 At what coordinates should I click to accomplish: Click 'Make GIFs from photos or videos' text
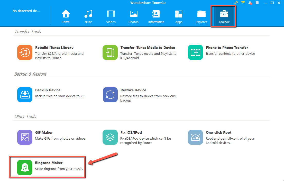(60, 138)
